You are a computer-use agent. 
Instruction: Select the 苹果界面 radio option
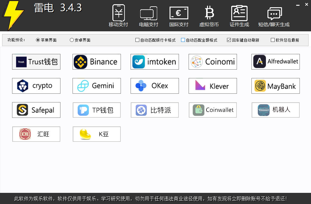pos(38,40)
